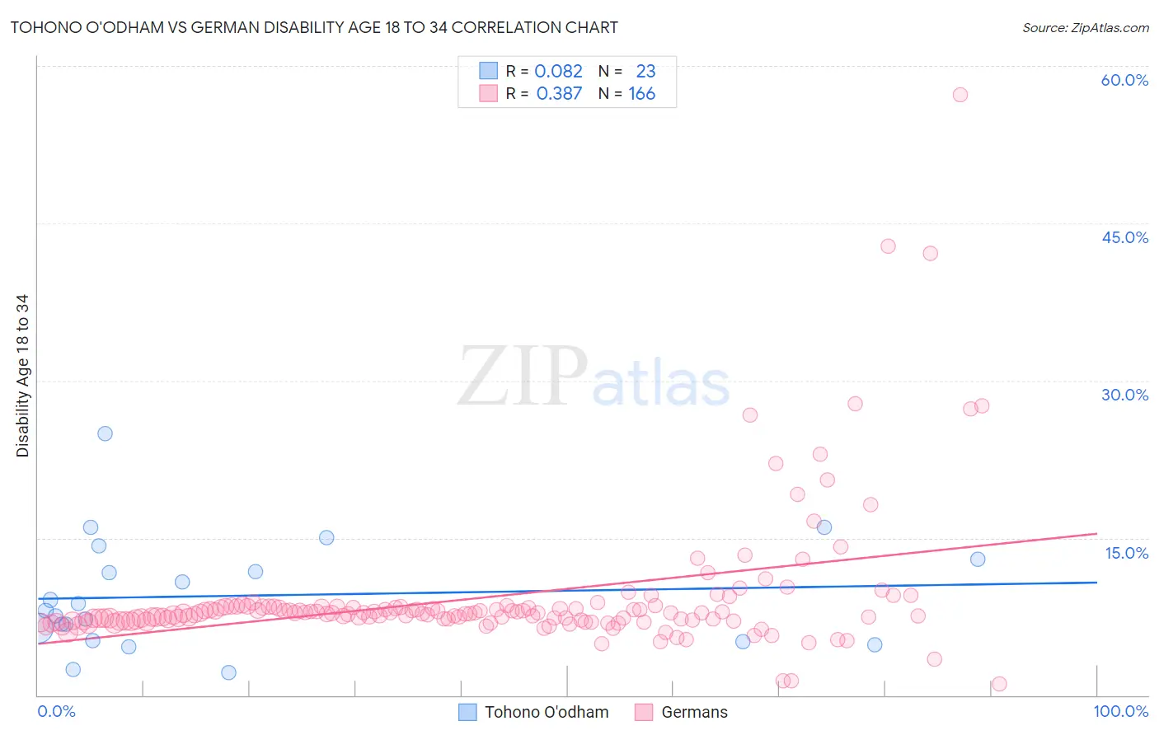Click the 15.0% y-axis tick label
Image resolution: width=1159 pixels, height=735 pixels.
[x=1126, y=553]
